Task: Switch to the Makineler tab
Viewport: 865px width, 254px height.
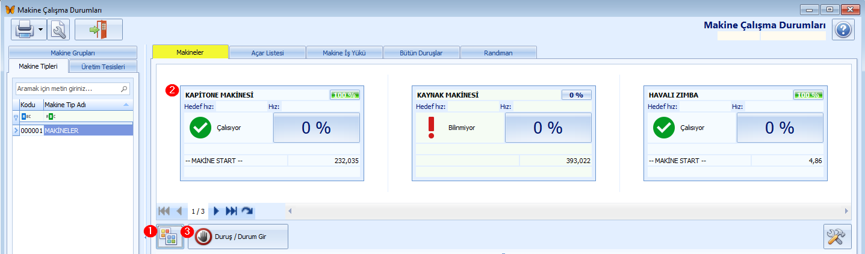Action: click(190, 52)
